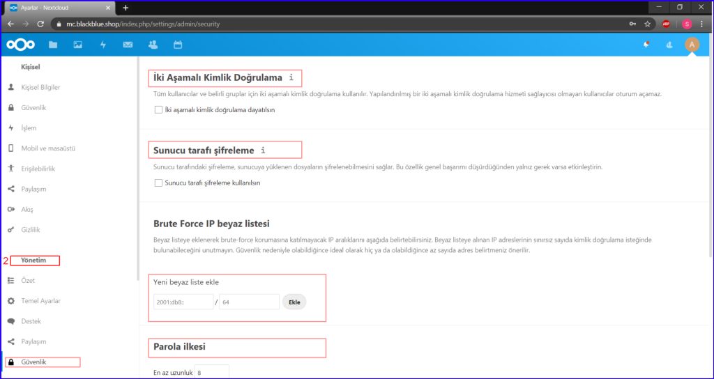Reload the page with refresh icon
The width and height of the screenshot is (714, 379).
40,24
